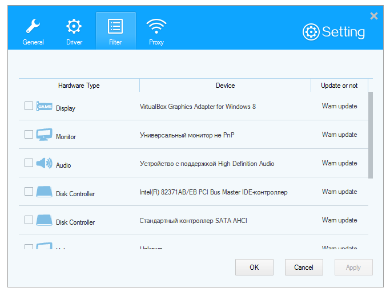Toggle the Monitor row checkbox
Screen dimensions: 390x296
tap(29, 135)
